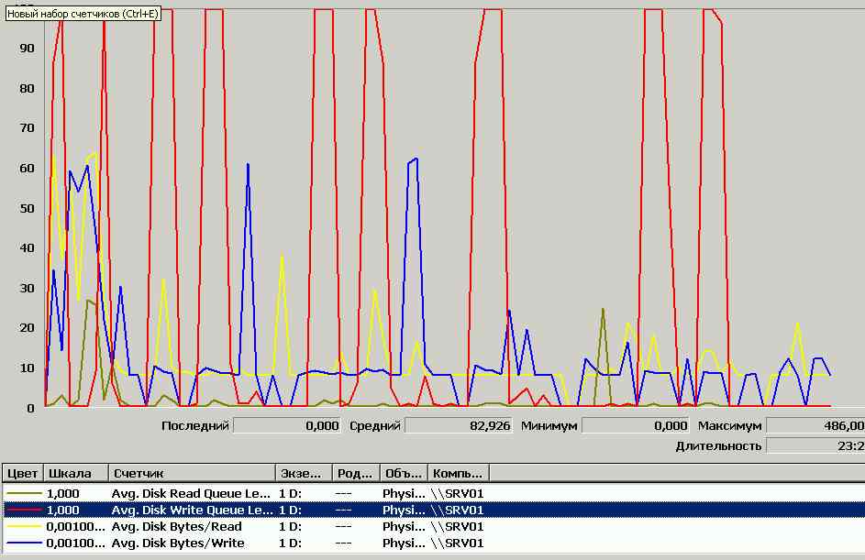This screenshot has height=560, width=865.
Task: Sort by the Цвет column header
Action: [x=22, y=473]
